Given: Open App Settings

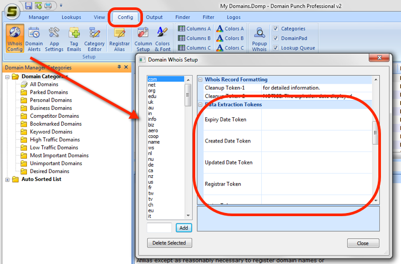Looking at the screenshot, I should [x=54, y=38].
